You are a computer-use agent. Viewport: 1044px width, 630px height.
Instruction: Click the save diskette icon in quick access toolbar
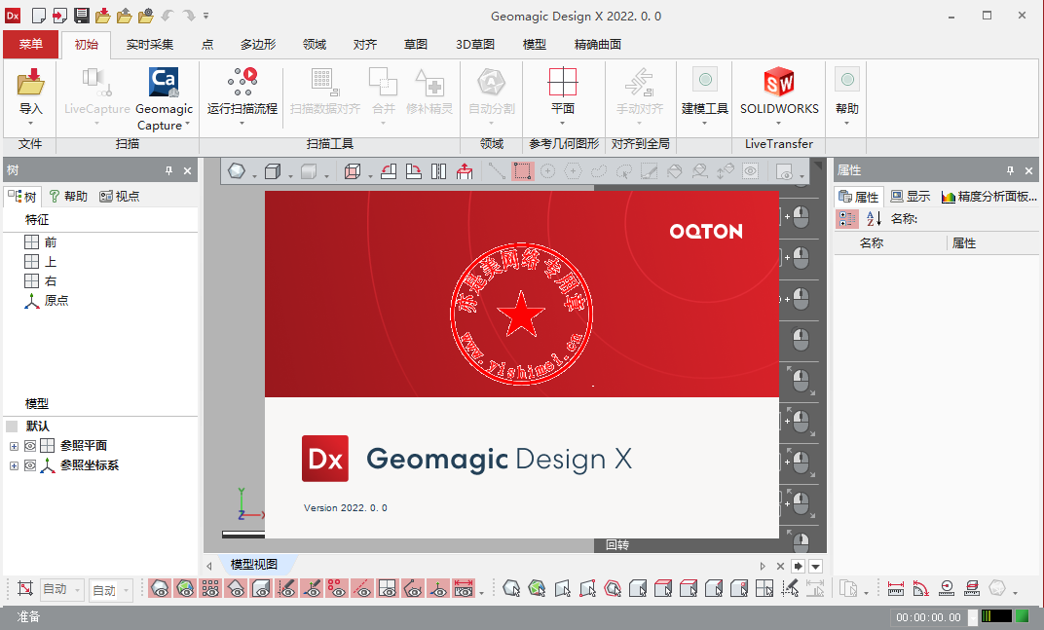pyautogui.click(x=81, y=16)
